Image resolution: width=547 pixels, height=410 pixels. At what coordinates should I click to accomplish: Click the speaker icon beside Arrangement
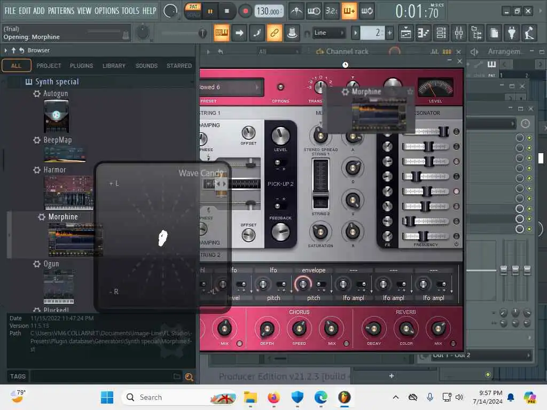474,52
